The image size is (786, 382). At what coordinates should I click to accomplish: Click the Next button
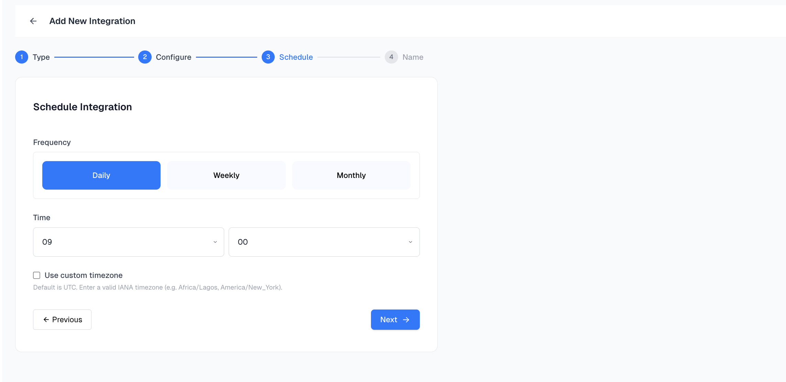coord(395,319)
